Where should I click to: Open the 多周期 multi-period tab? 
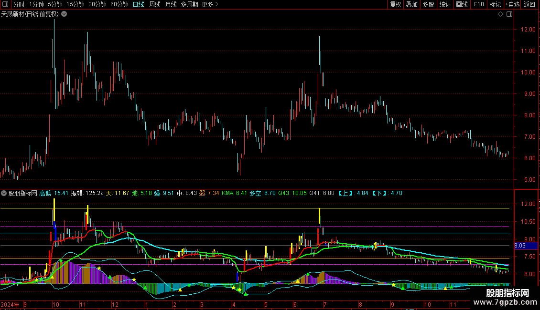coord(189,4)
